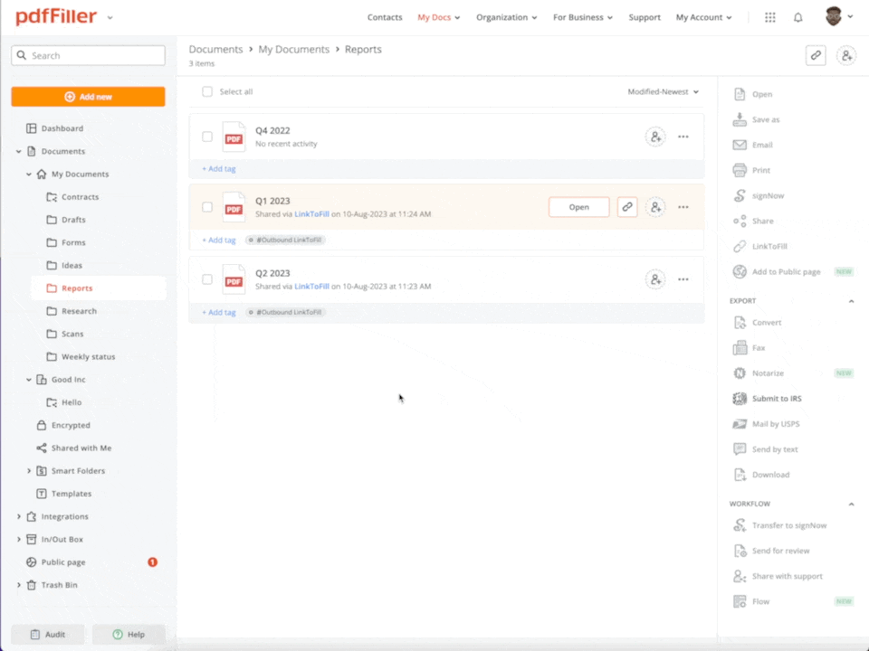The image size is (869, 651).
Task: Expand the Smart Folders tree node
Action: 29,471
